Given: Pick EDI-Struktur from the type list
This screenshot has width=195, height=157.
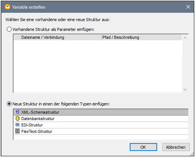Looking at the screenshot, I should 101,125.
